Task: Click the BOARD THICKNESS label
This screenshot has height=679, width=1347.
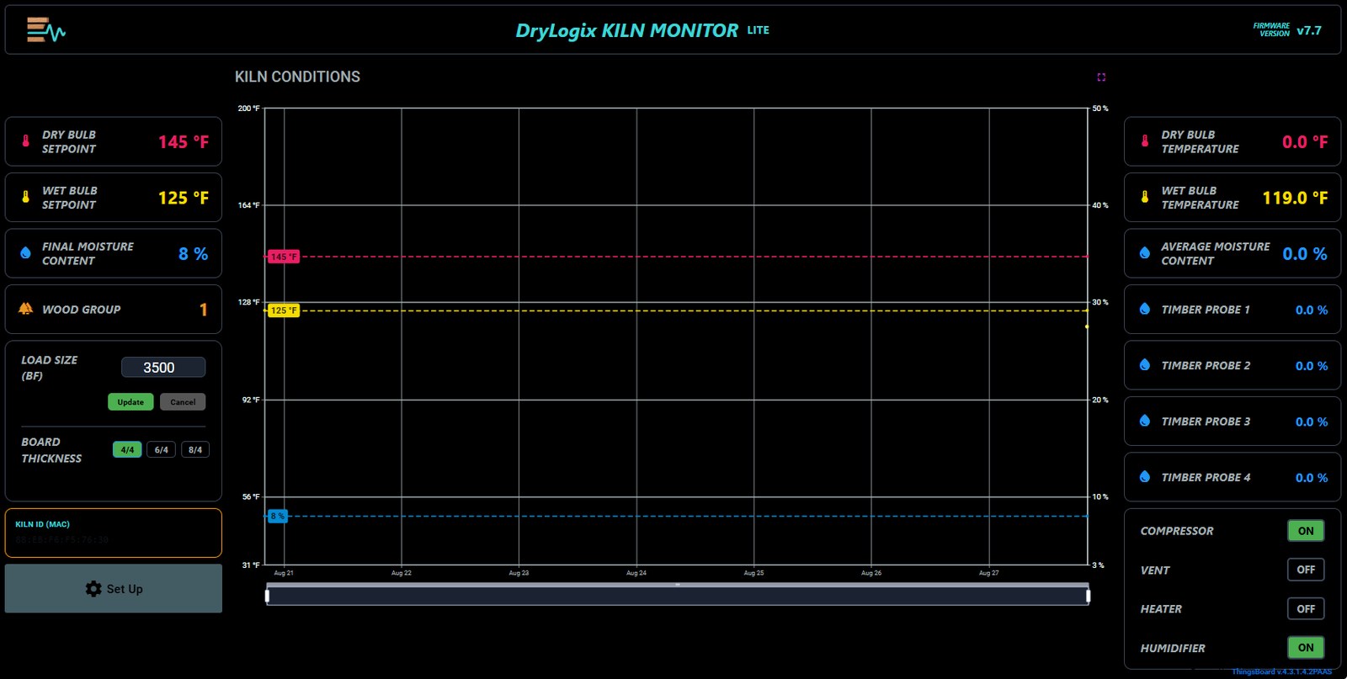Action: click(x=51, y=450)
